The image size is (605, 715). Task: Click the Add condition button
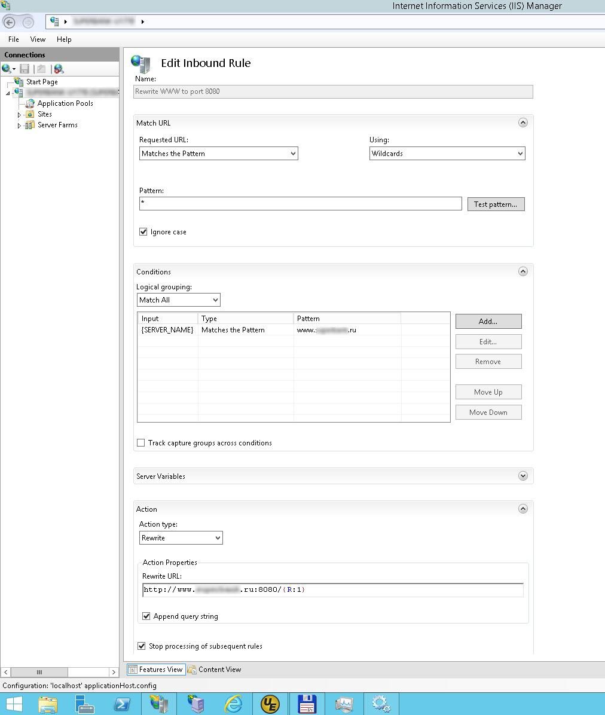point(488,321)
